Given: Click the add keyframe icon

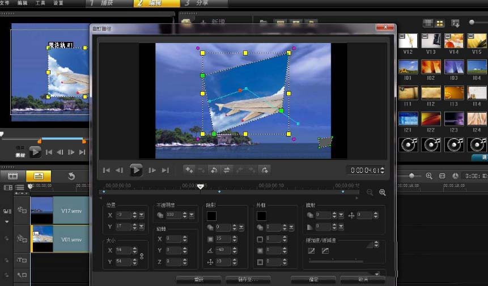Looking at the screenshot, I should coord(189,170).
